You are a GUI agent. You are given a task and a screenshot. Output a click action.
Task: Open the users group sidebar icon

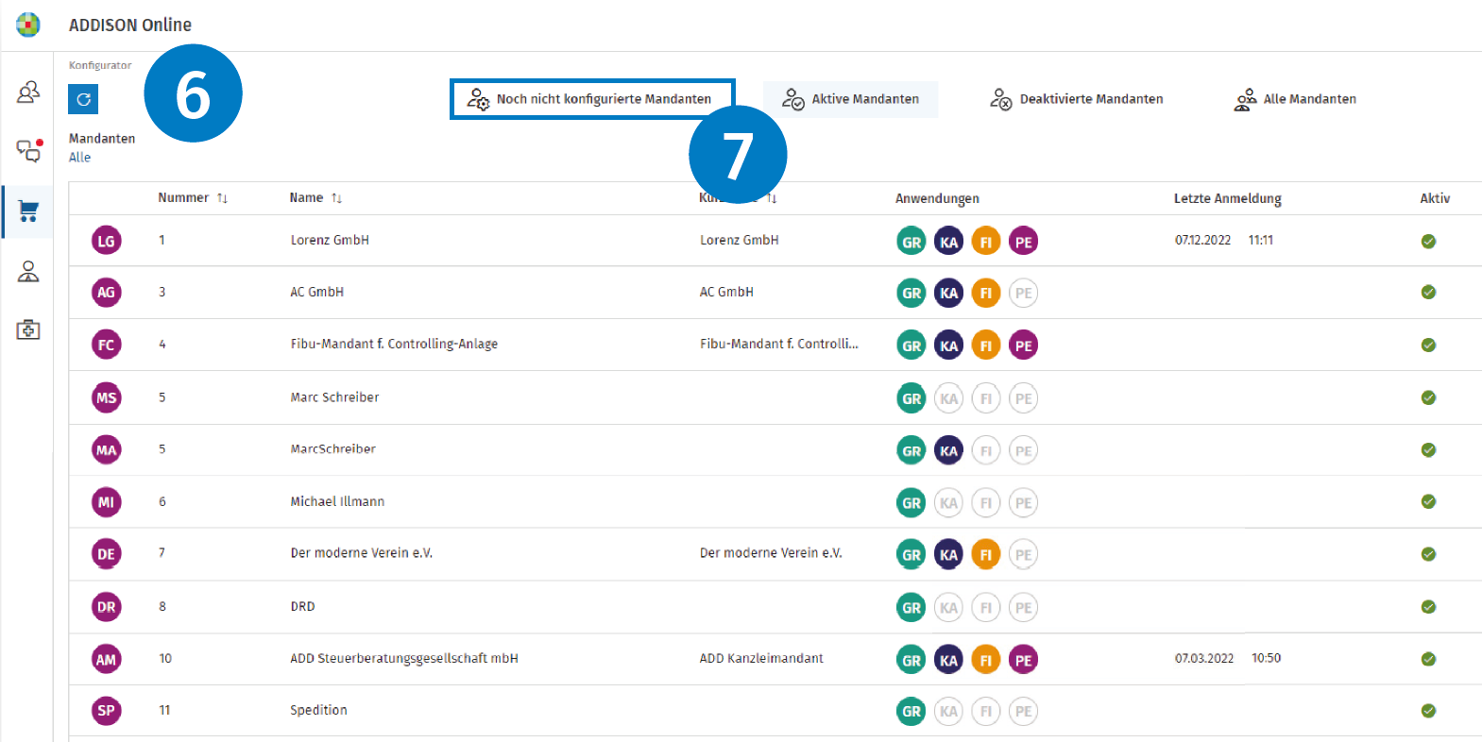(28, 92)
